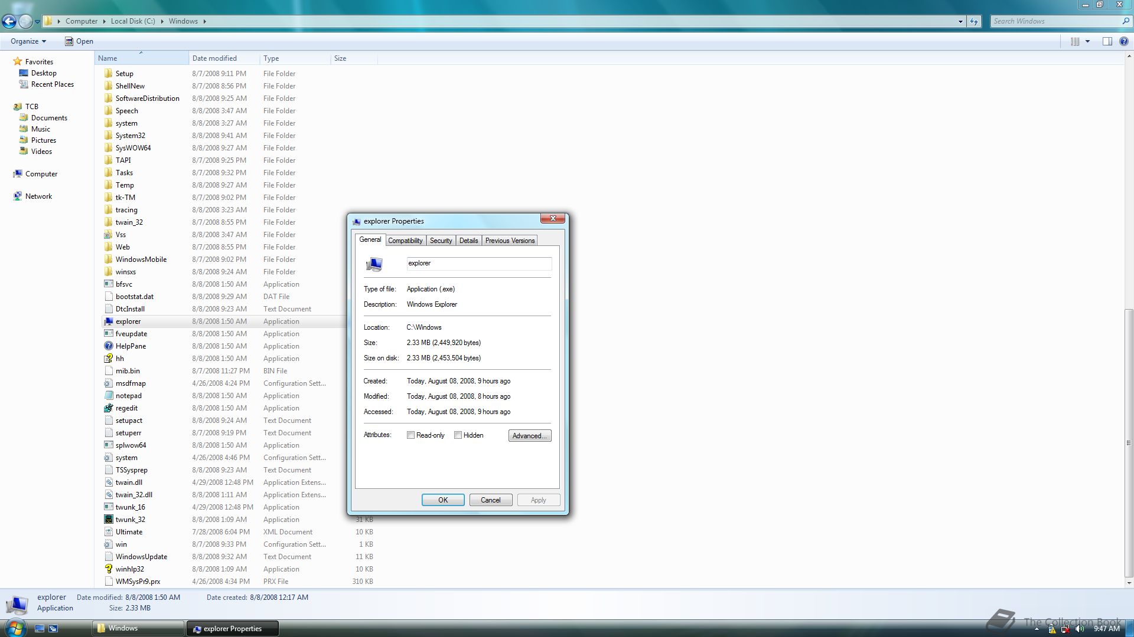The image size is (1134, 637).
Task: Sort by the Type column header
Action: [x=295, y=58]
